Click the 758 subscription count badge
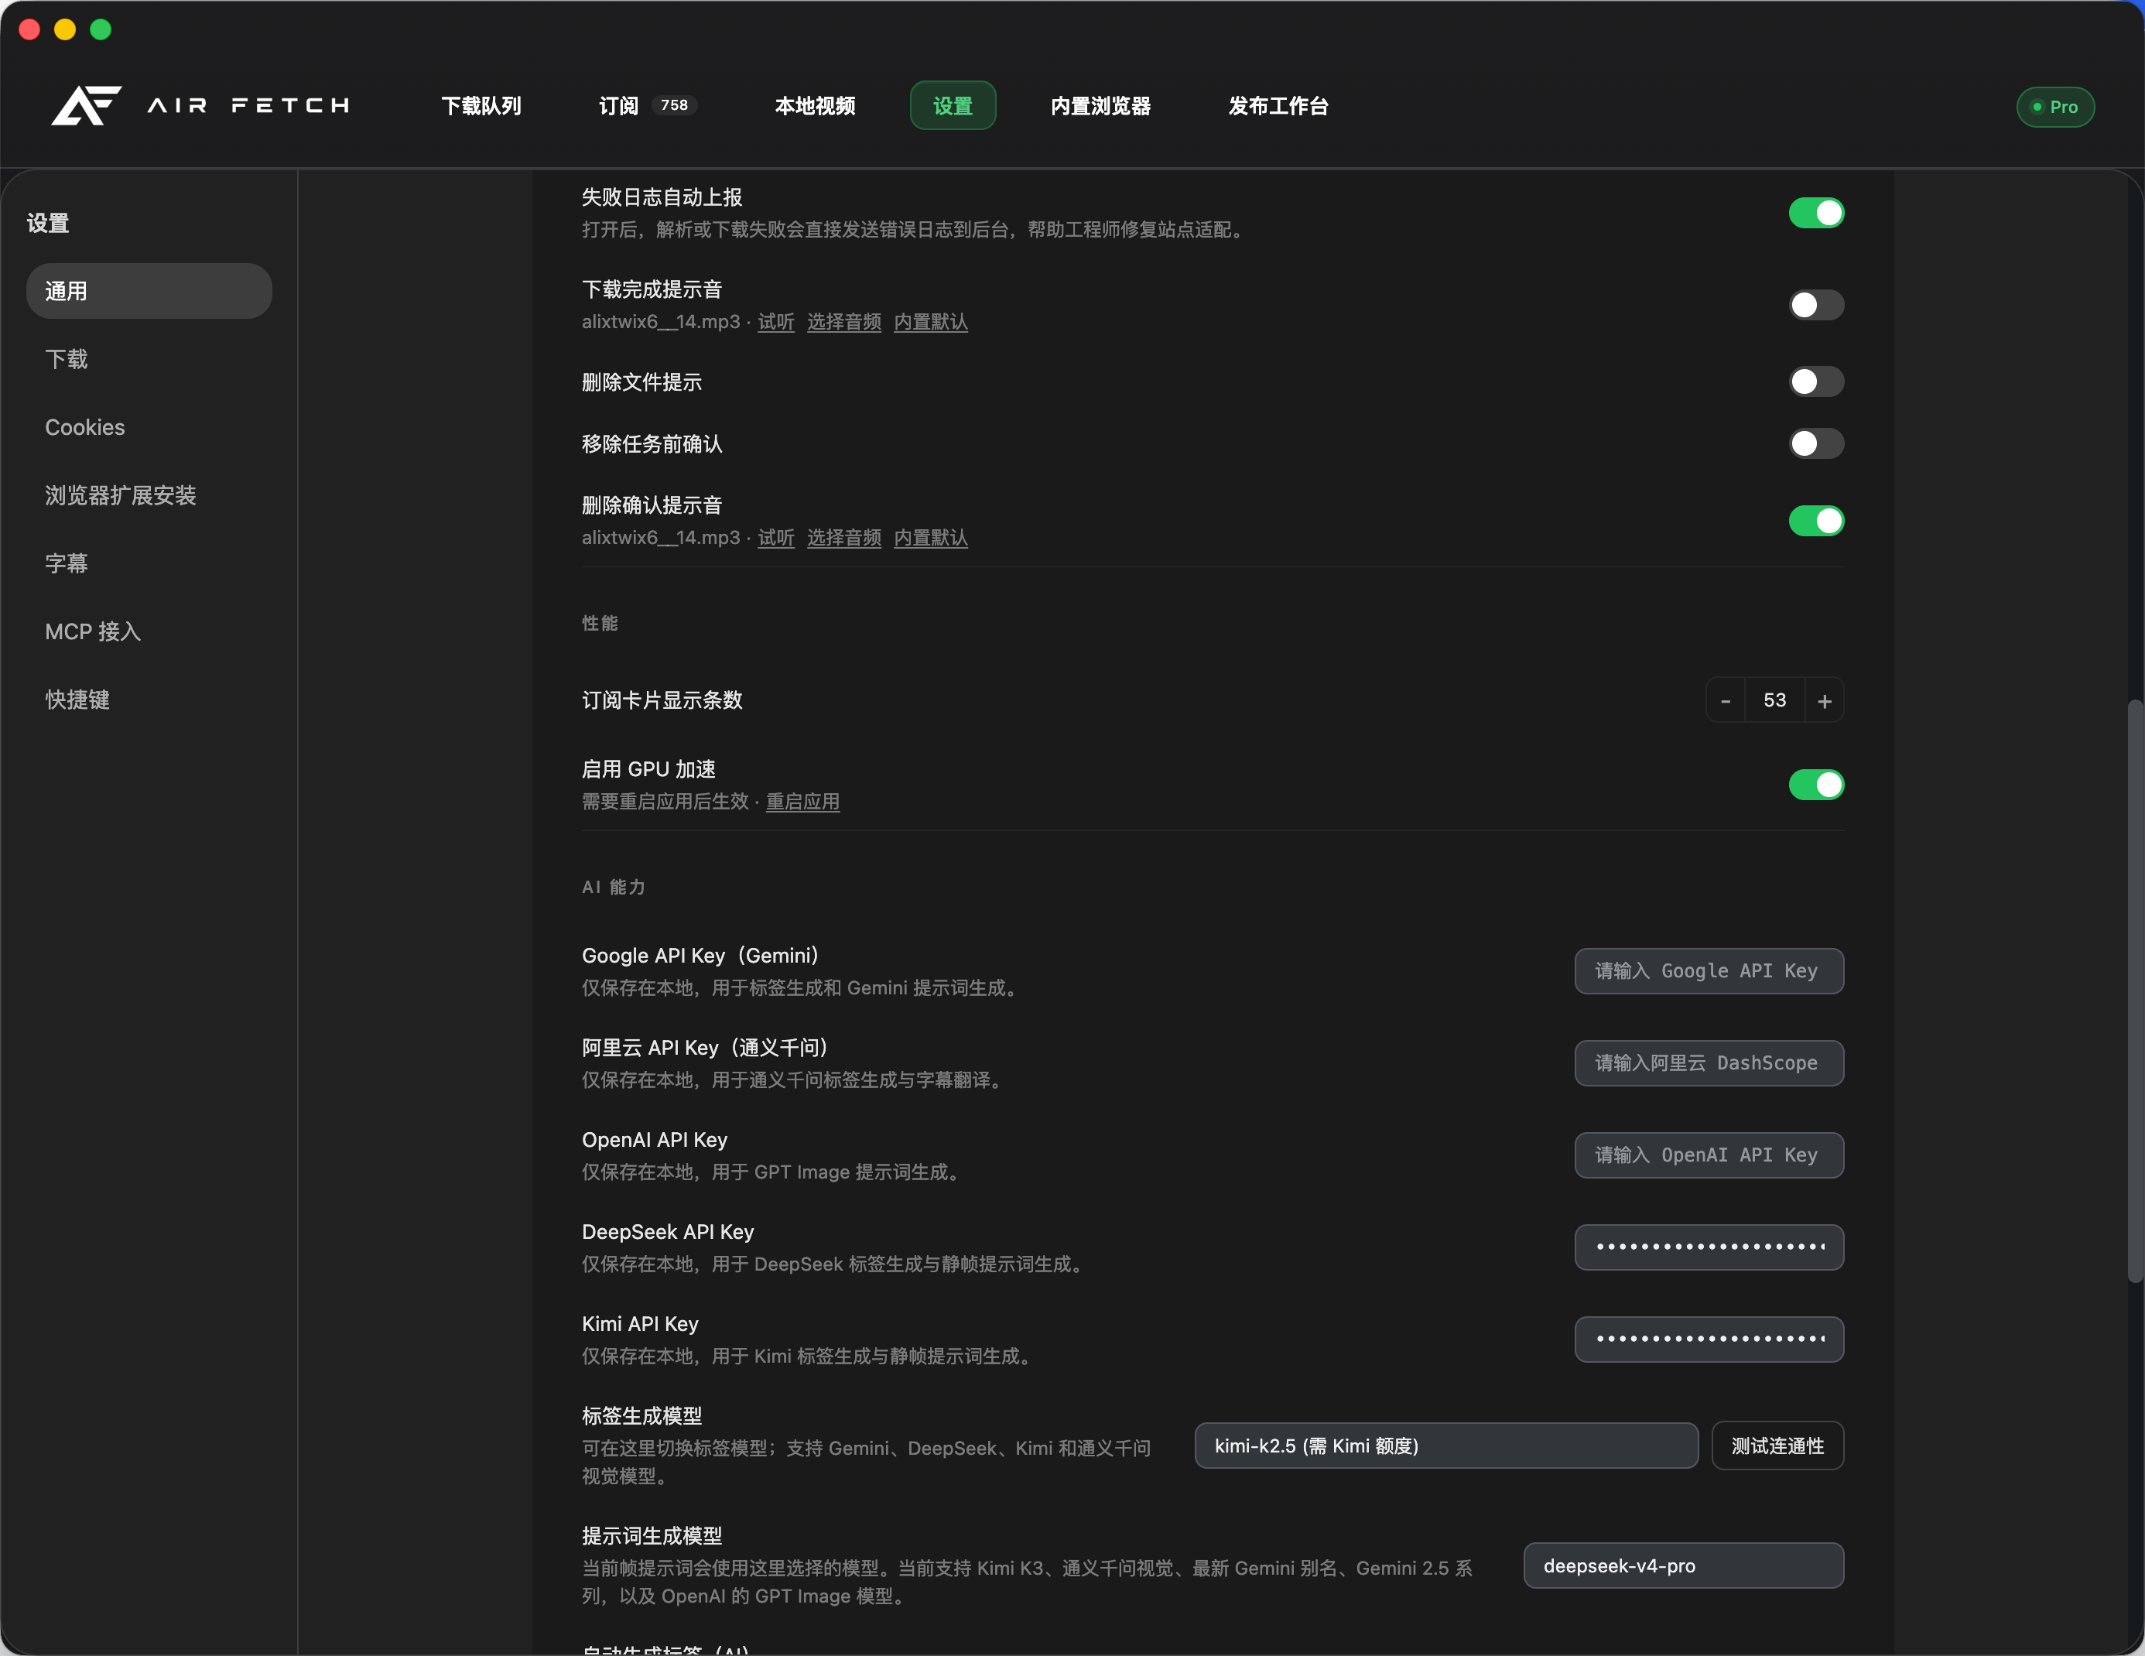 pos(674,105)
